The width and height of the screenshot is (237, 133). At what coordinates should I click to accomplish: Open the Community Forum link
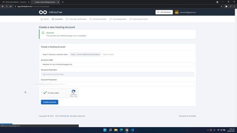(x=138, y=19)
